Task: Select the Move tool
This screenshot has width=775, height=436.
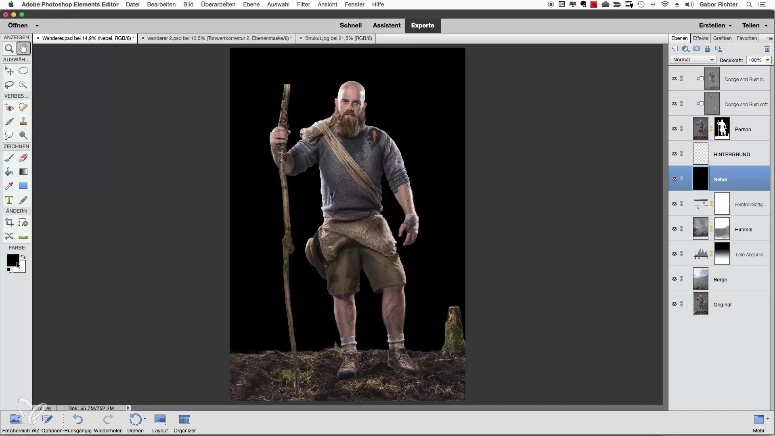Action: click(9, 71)
